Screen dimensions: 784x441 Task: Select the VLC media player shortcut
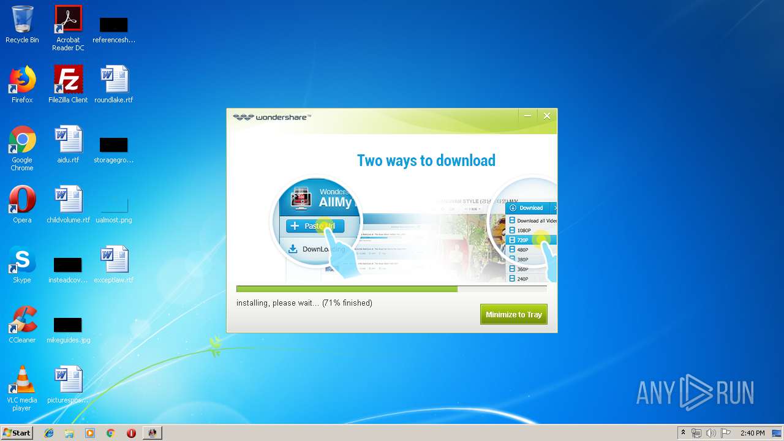pyautogui.click(x=22, y=388)
